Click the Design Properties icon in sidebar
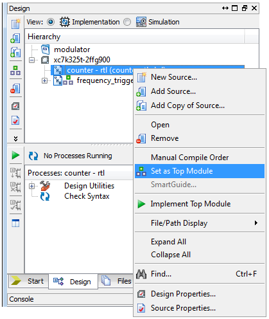The width and height of the screenshot is (269, 319). pyautogui.click(x=15, y=106)
